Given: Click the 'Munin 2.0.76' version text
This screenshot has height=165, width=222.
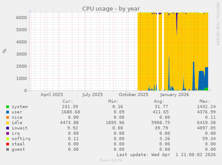Looking at the screenshot, I should [111, 160].
